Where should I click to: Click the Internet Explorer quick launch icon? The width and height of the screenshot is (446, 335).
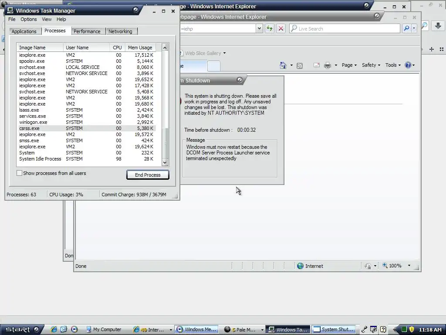point(54,329)
